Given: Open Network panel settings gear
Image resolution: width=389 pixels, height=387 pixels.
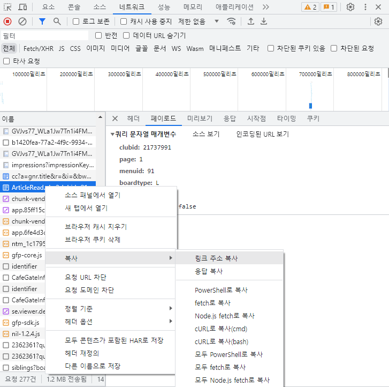Looking at the screenshot, I should [378, 21].
